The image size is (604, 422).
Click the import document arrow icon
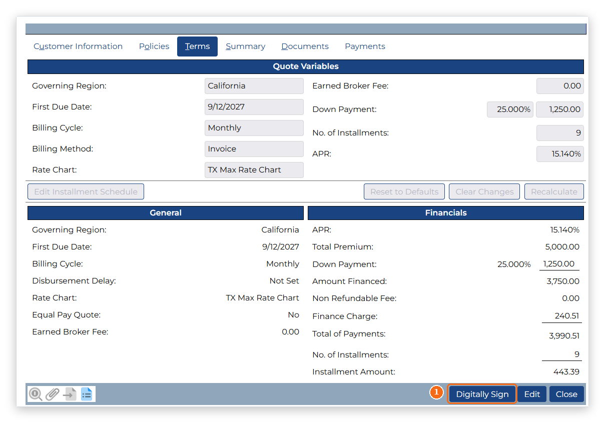tap(70, 394)
